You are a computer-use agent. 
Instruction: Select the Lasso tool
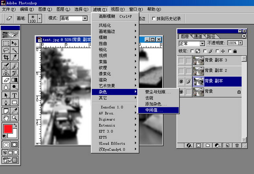(x=6, y=50)
